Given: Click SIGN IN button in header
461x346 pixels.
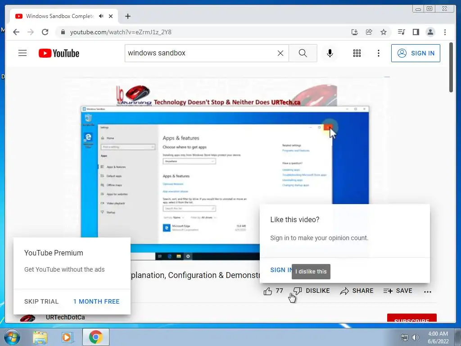Looking at the screenshot, I should pos(416,53).
